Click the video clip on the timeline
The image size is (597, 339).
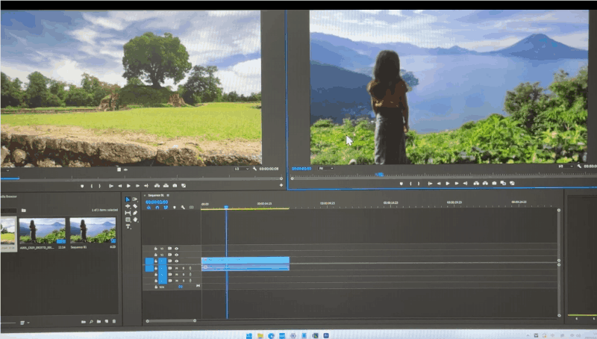click(x=246, y=260)
